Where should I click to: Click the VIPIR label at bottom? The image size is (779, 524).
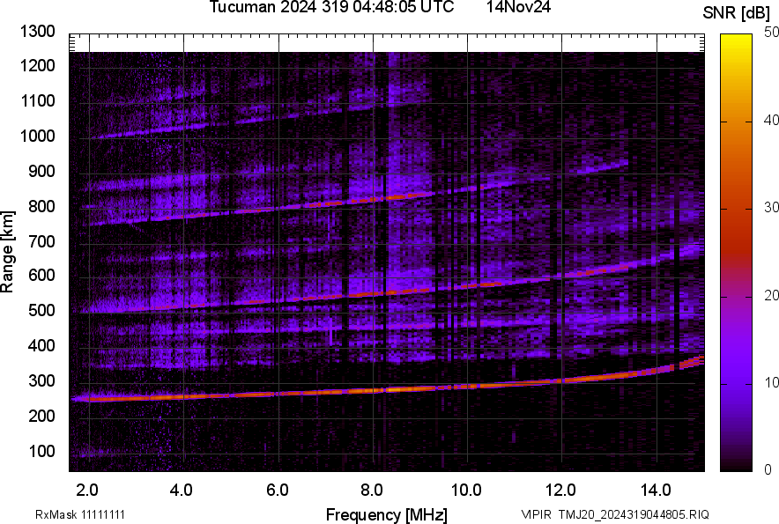(535, 514)
